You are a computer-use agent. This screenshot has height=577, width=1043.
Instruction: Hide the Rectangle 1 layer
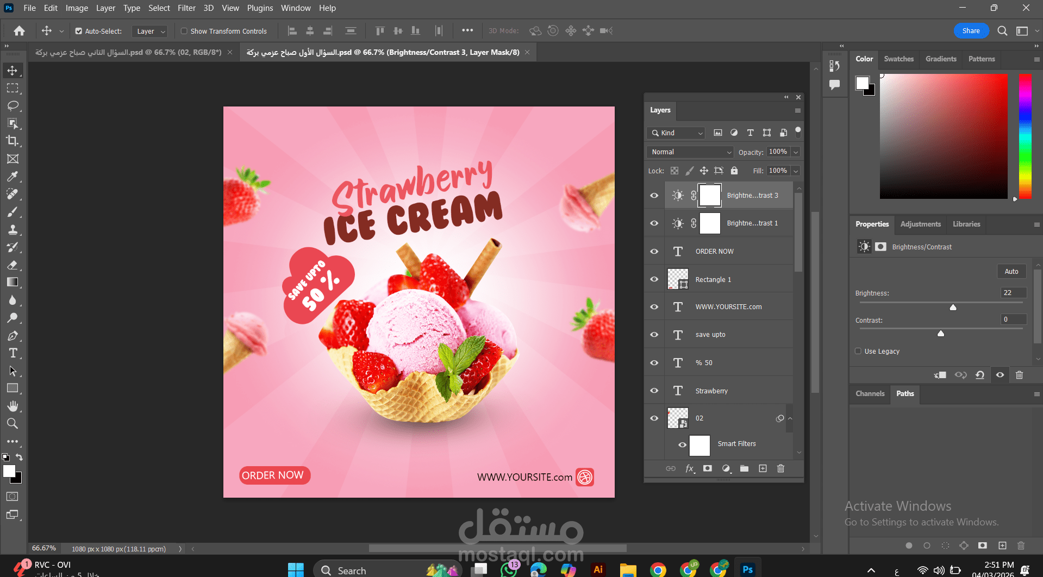(654, 279)
